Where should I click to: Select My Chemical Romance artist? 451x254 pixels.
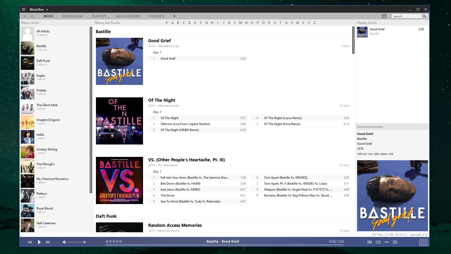[x=55, y=181]
